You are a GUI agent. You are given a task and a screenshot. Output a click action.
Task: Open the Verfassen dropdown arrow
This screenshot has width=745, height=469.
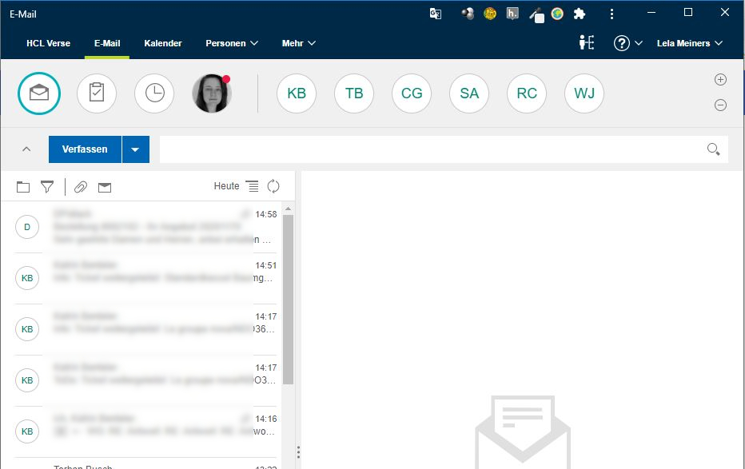point(136,149)
